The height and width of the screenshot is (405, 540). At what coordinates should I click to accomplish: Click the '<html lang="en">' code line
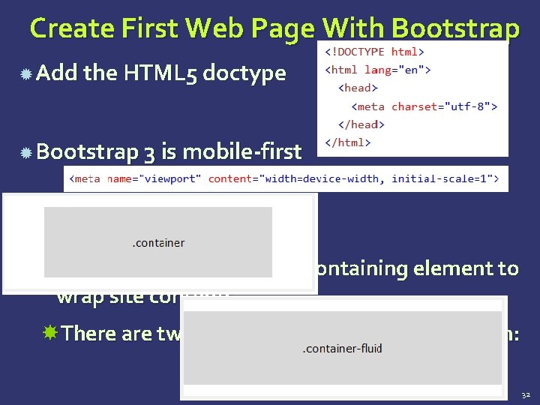click(377, 70)
